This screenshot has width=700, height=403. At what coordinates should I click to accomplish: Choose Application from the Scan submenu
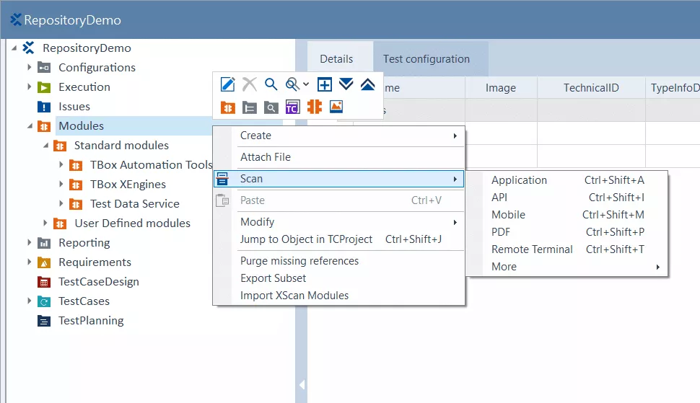[x=519, y=180]
